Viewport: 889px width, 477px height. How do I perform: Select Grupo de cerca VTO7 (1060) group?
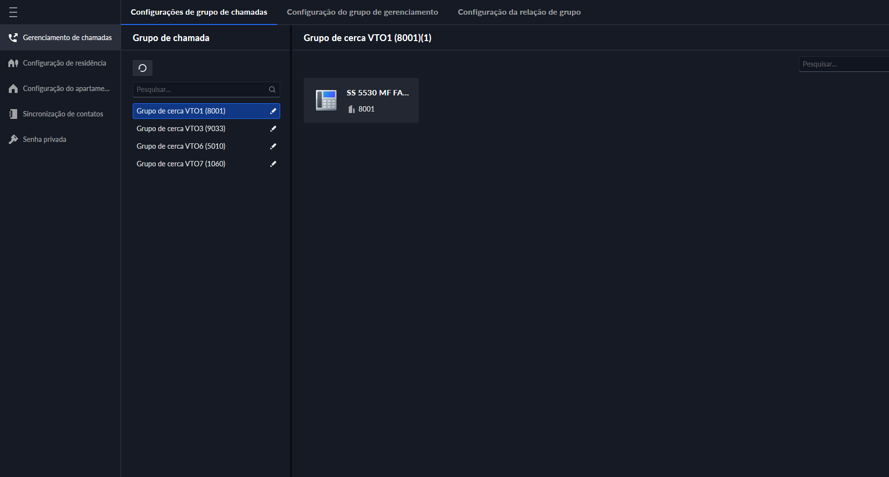(181, 164)
